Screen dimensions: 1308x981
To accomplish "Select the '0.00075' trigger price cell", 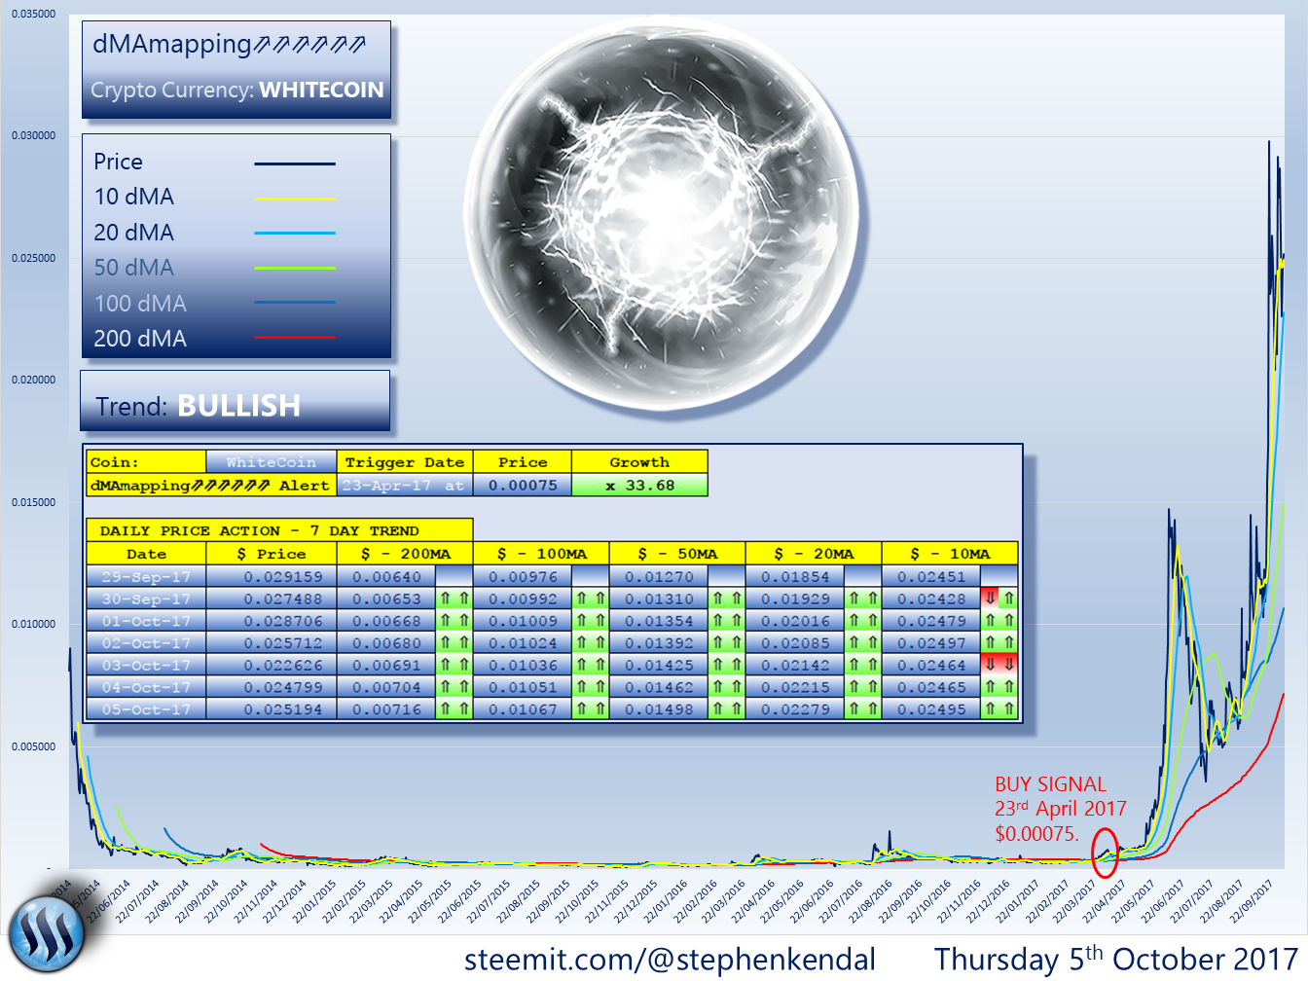I will [x=523, y=485].
